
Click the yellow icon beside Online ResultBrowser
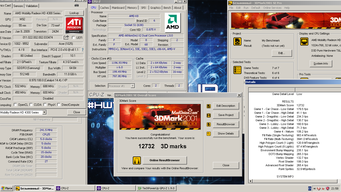137,160
